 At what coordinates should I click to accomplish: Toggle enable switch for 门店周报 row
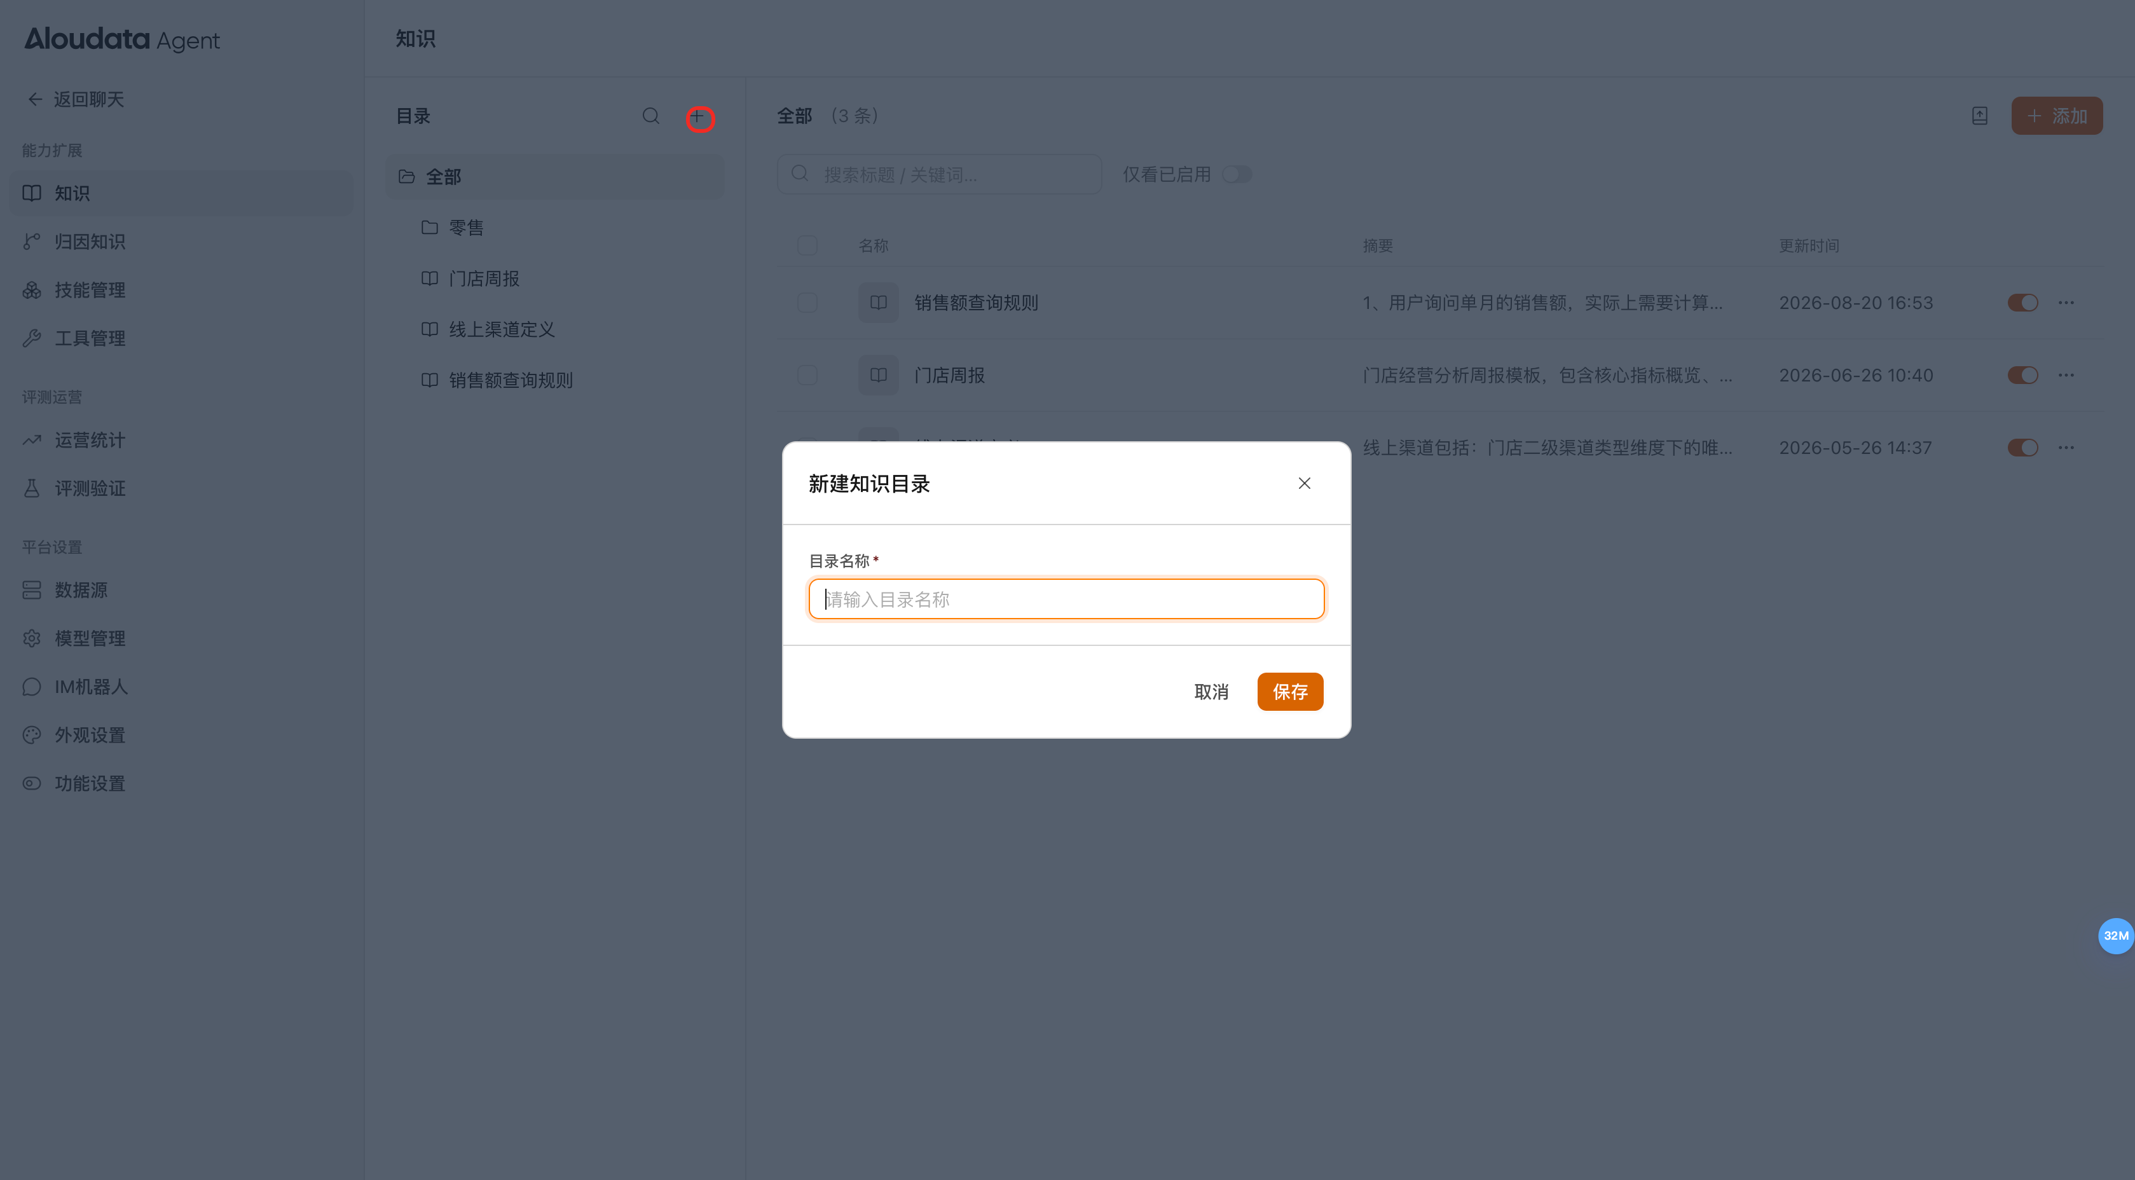[2022, 375]
